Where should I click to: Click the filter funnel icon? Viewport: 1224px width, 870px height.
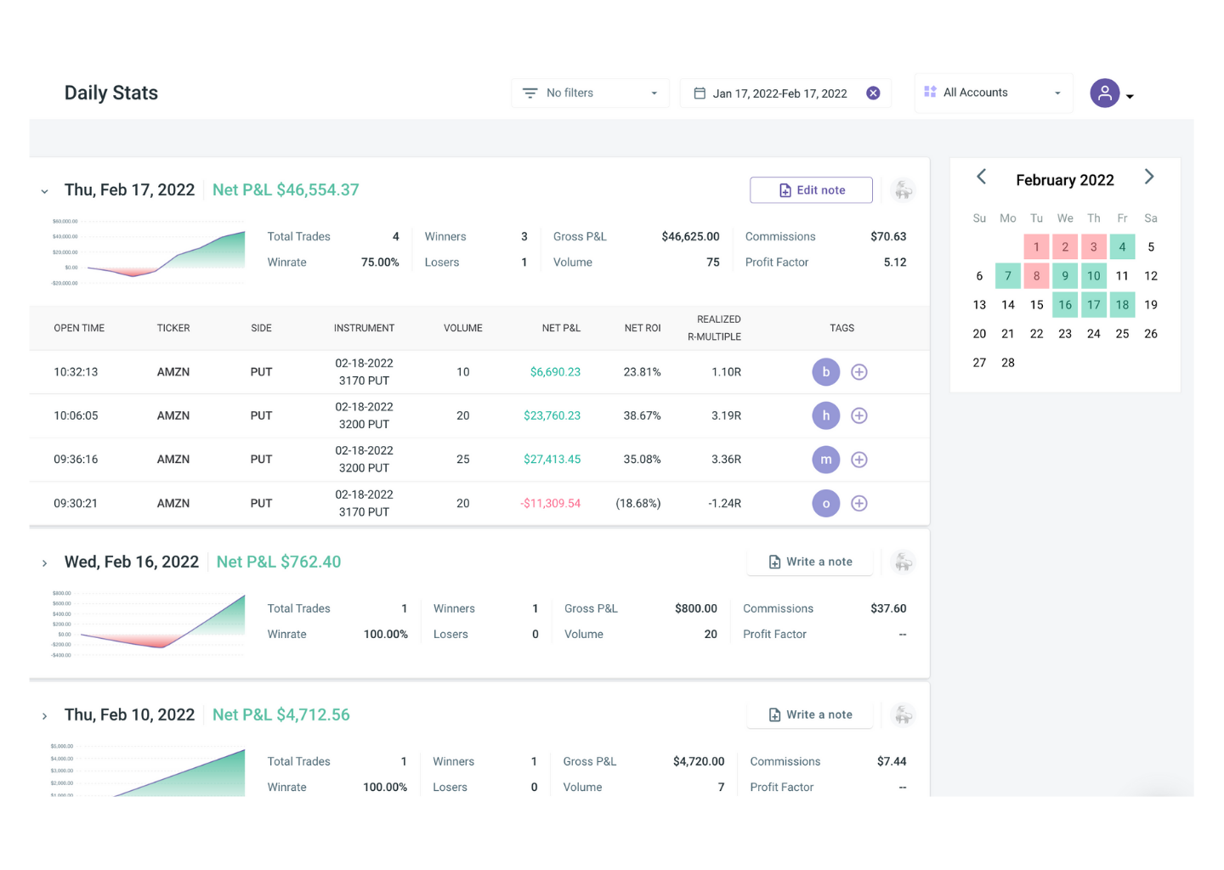click(530, 93)
